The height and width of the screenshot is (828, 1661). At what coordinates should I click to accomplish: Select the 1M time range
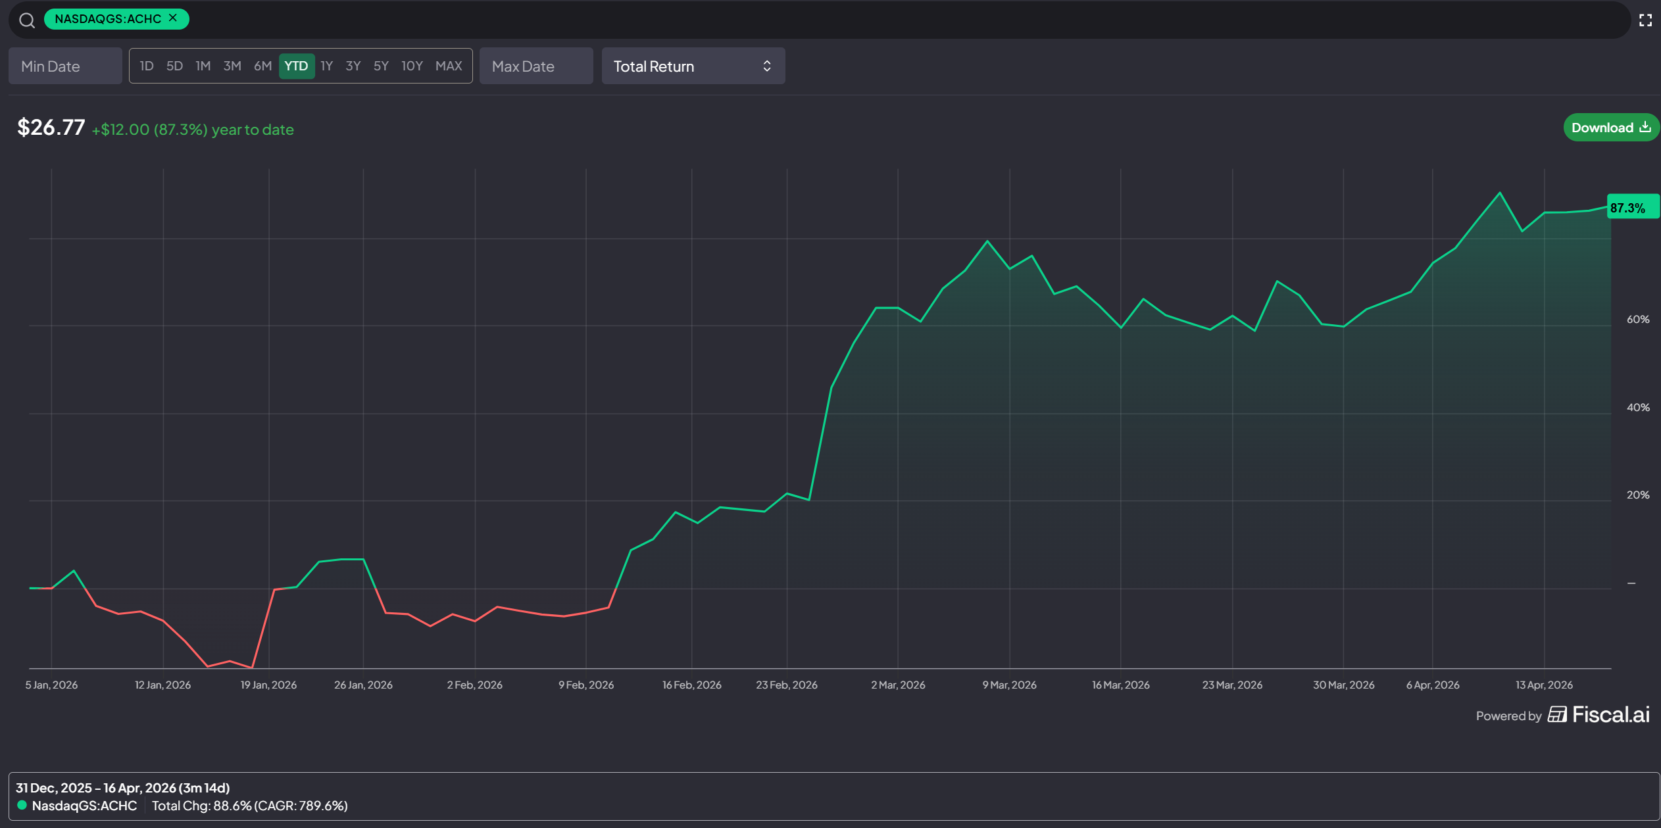coord(203,66)
